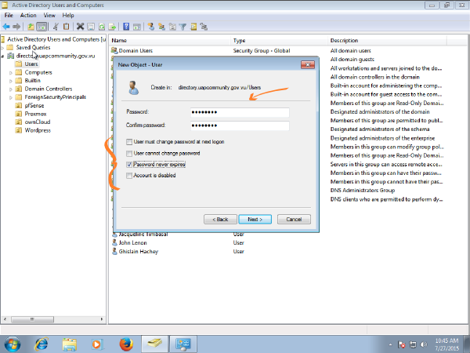Click the Next button in the dialog
Screen dimensions: 470x353
[255, 219]
